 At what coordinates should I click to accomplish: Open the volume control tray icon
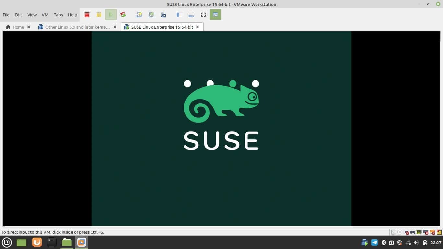(416, 243)
